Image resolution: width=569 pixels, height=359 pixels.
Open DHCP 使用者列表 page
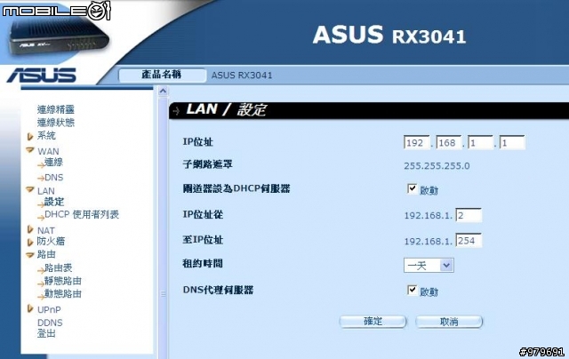pyautogui.click(x=82, y=215)
